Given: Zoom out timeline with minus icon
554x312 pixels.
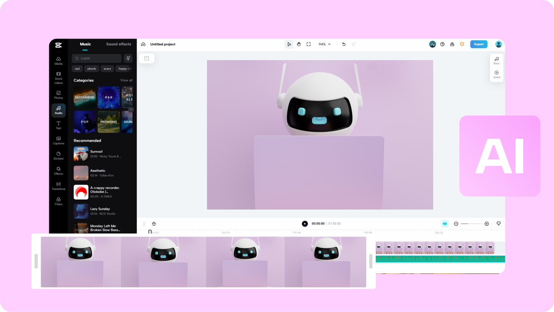Looking at the screenshot, I should [x=456, y=224].
